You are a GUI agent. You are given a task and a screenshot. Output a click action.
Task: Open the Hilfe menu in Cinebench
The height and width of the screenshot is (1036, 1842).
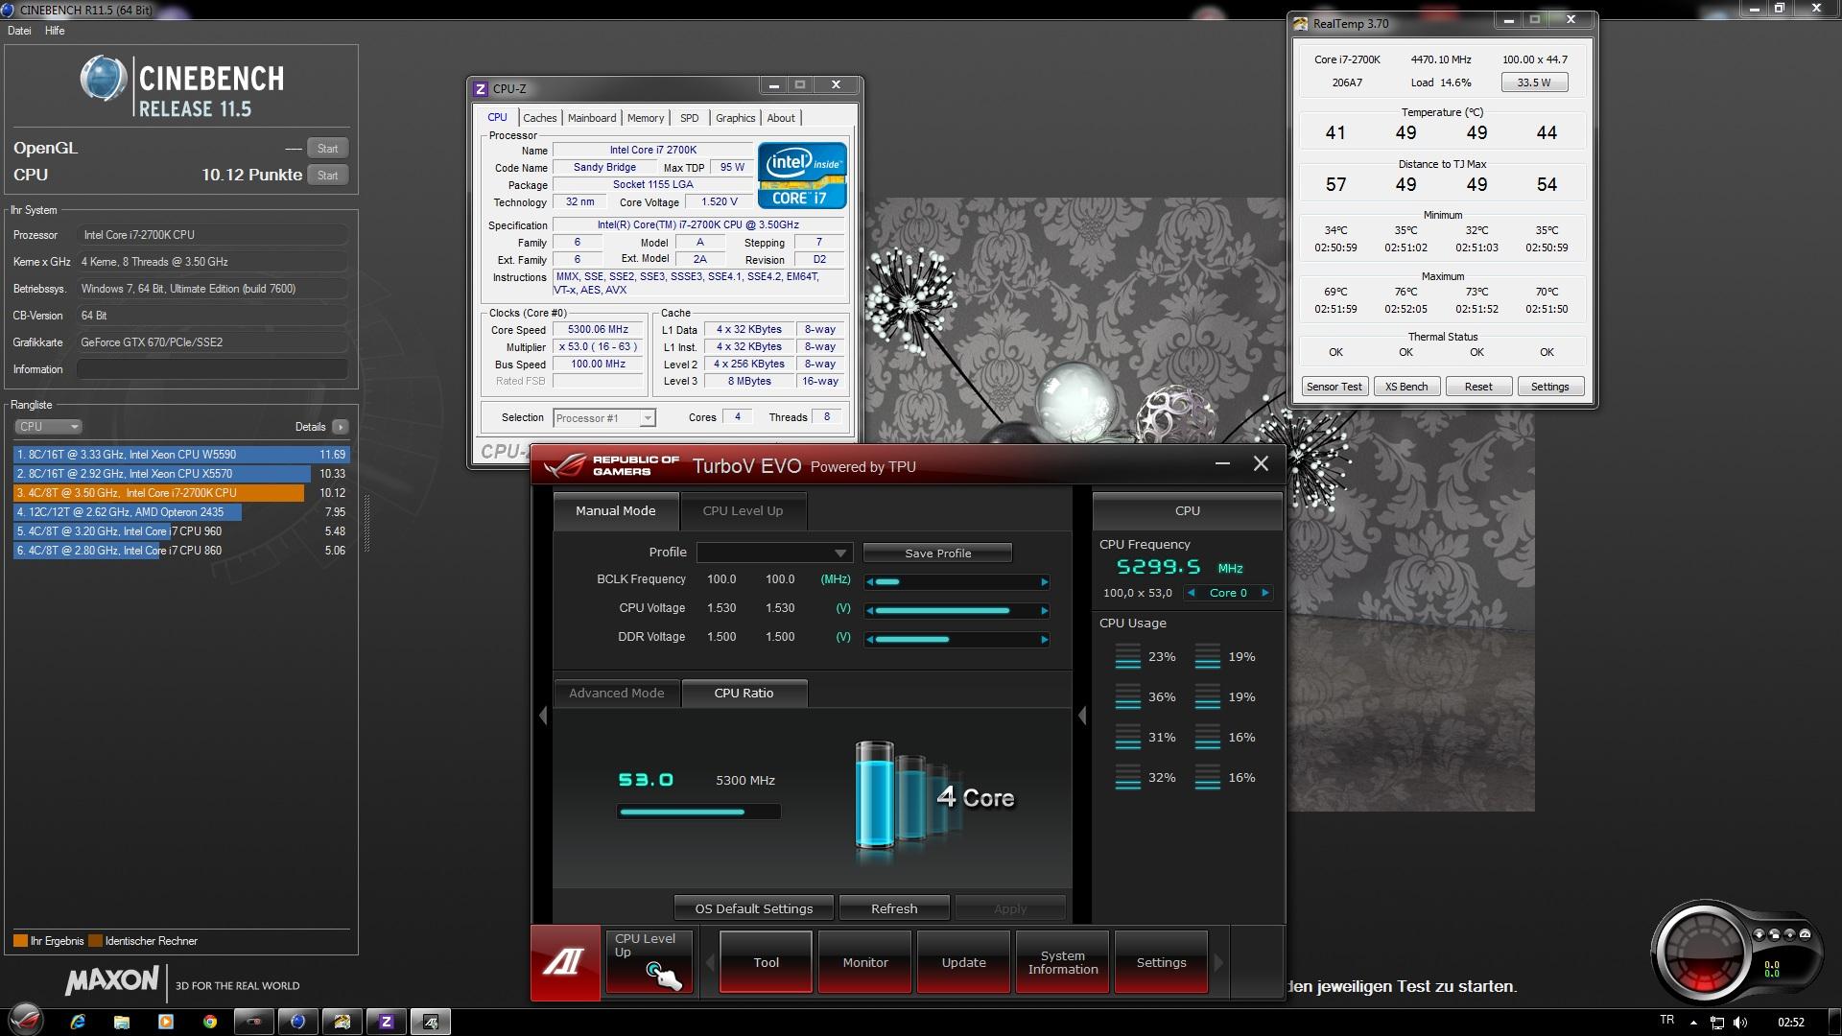[55, 31]
